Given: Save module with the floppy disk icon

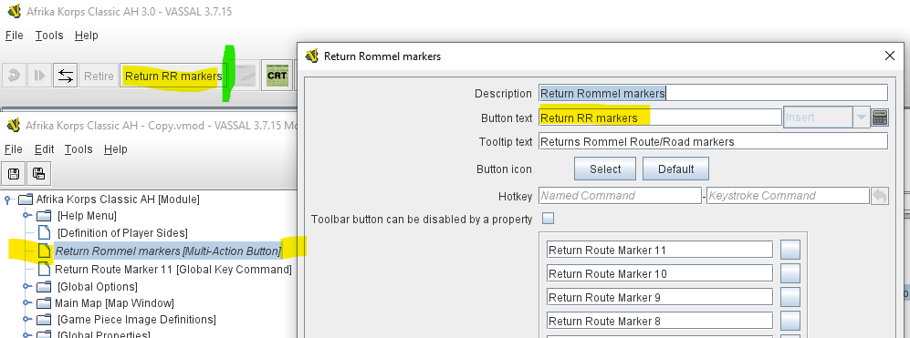Looking at the screenshot, I should (x=14, y=173).
